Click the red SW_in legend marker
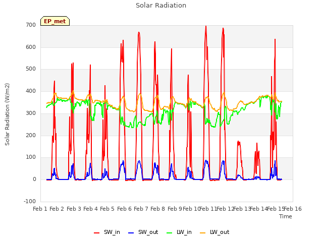The width and height of the screenshot is (323, 242). click(96, 233)
